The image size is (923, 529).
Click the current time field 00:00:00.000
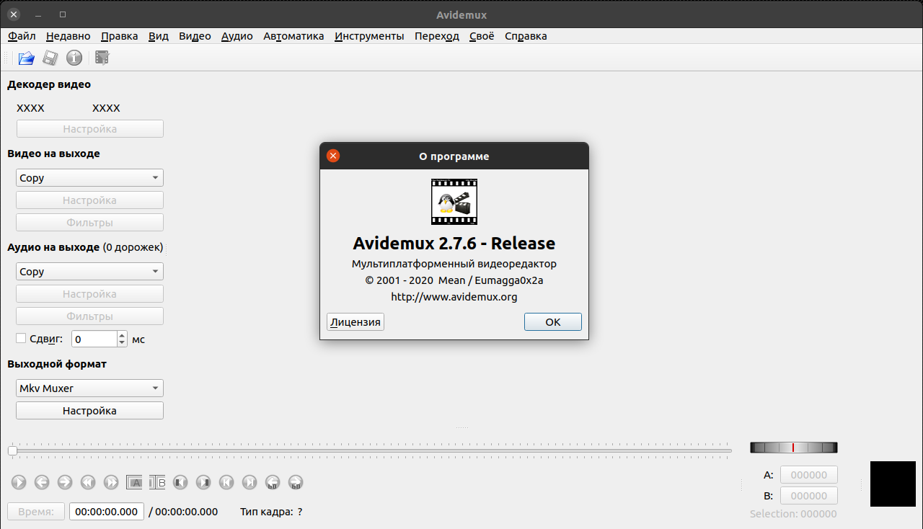107,512
